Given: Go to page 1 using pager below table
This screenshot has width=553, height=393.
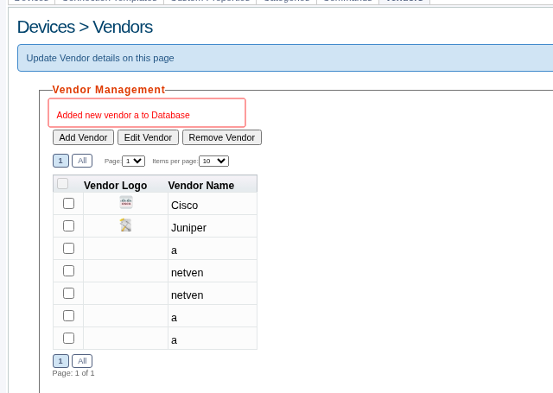Looking at the screenshot, I should click(60, 361).
